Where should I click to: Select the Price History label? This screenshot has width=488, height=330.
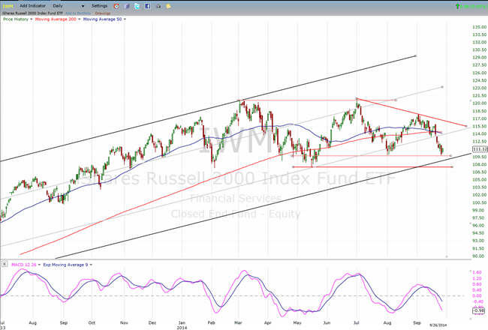16,19
